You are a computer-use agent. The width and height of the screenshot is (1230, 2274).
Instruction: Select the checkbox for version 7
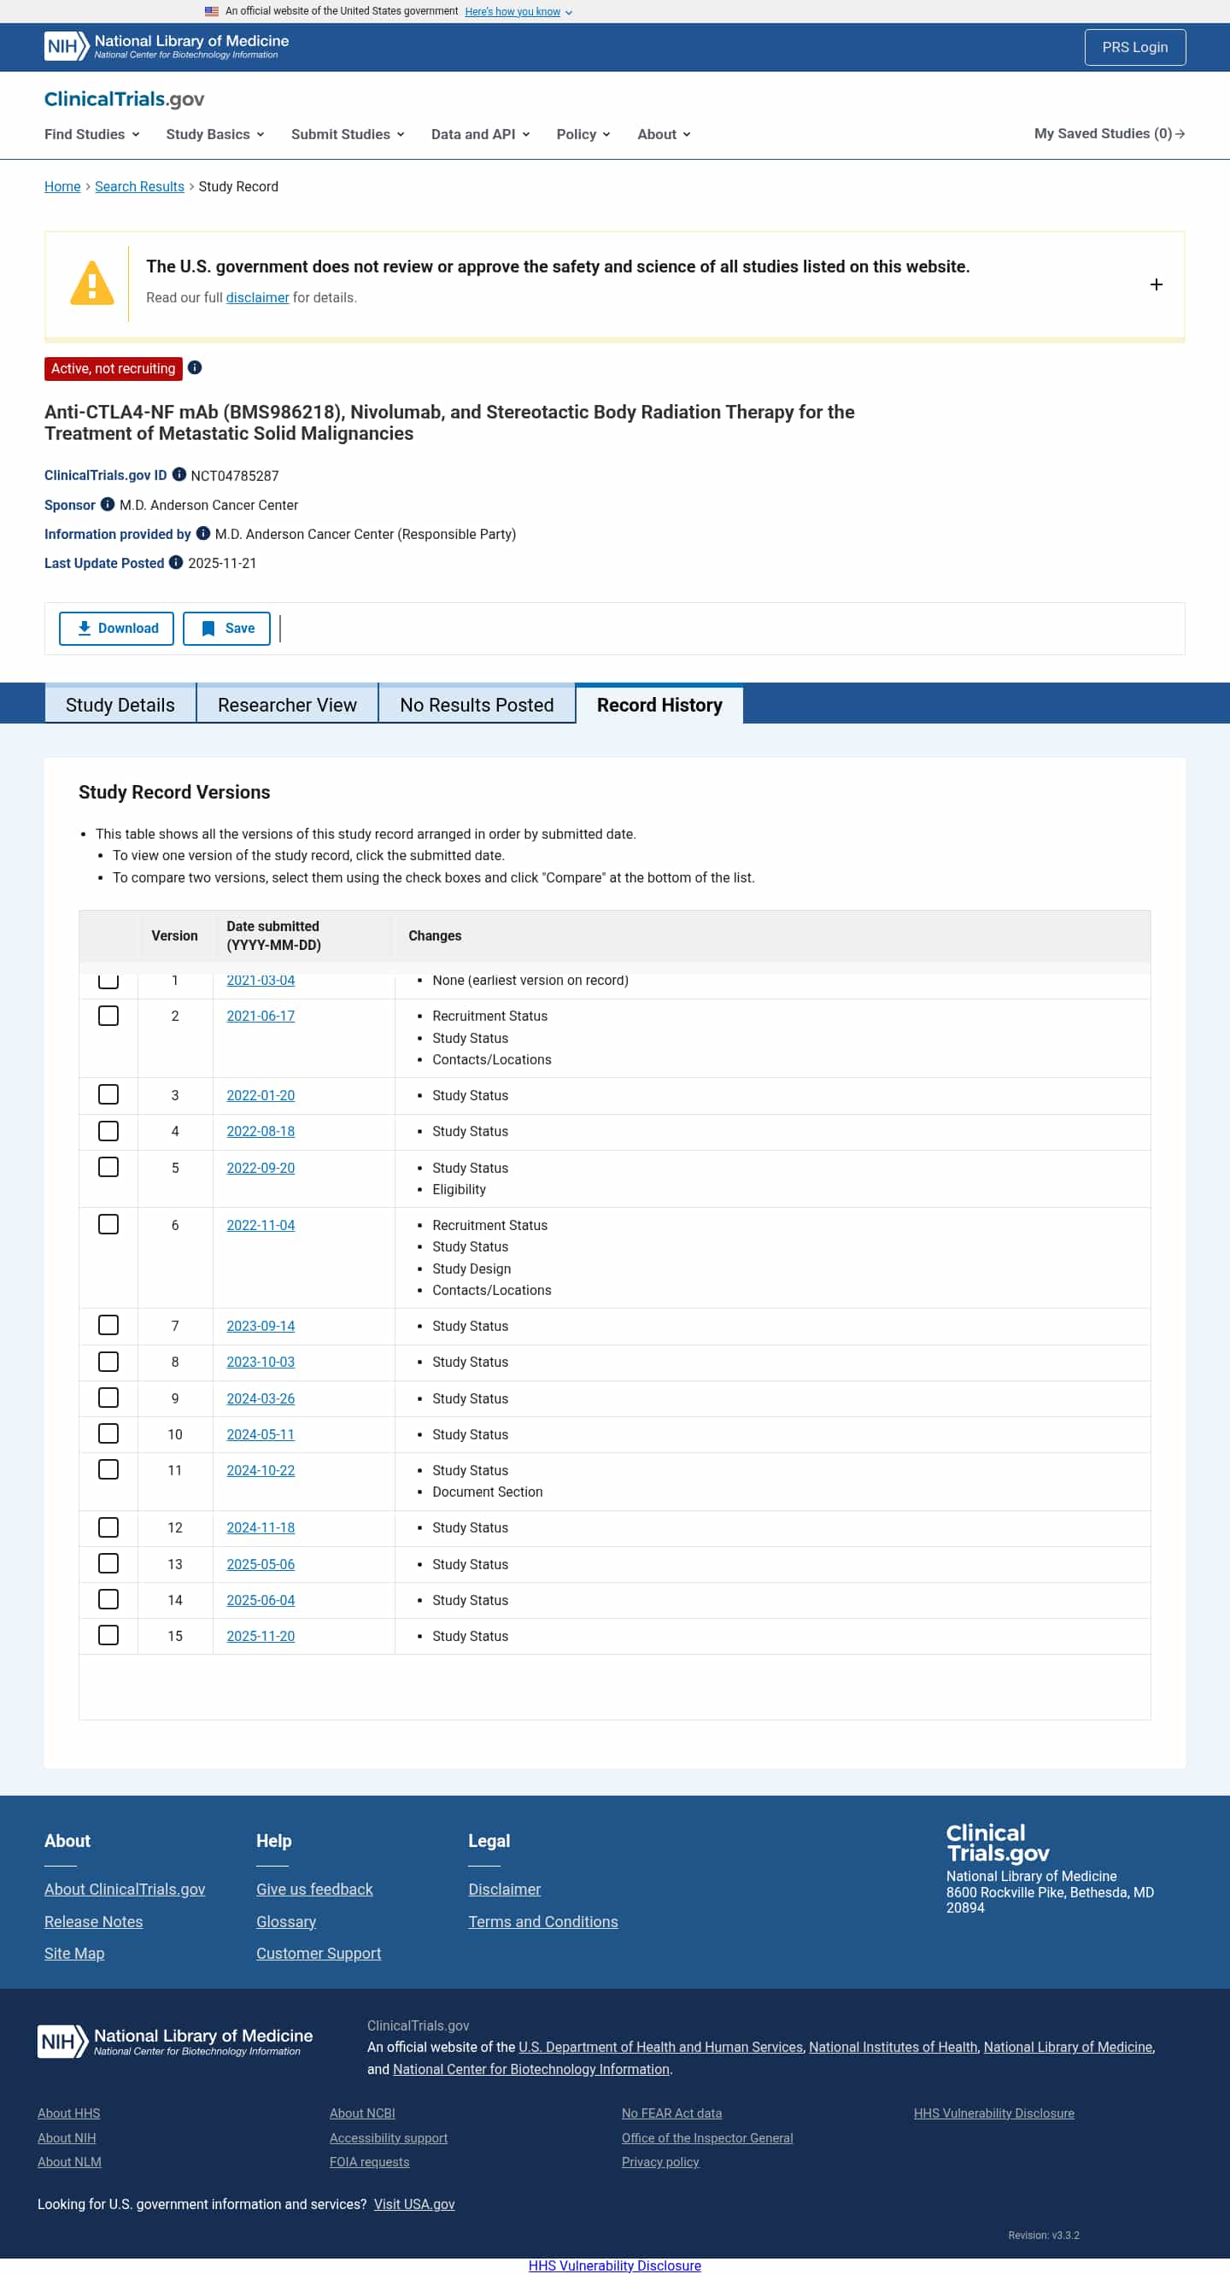[x=108, y=1325]
